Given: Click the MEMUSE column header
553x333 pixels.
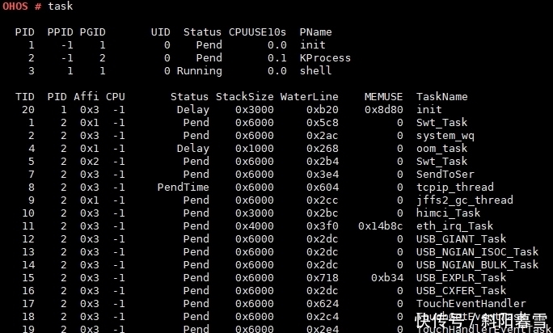Looking at the screenshot, I should pos(383,97).
